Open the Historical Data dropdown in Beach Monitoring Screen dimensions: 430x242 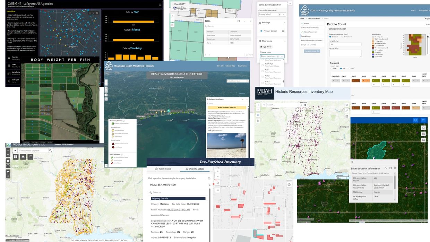tap(231, 66)
